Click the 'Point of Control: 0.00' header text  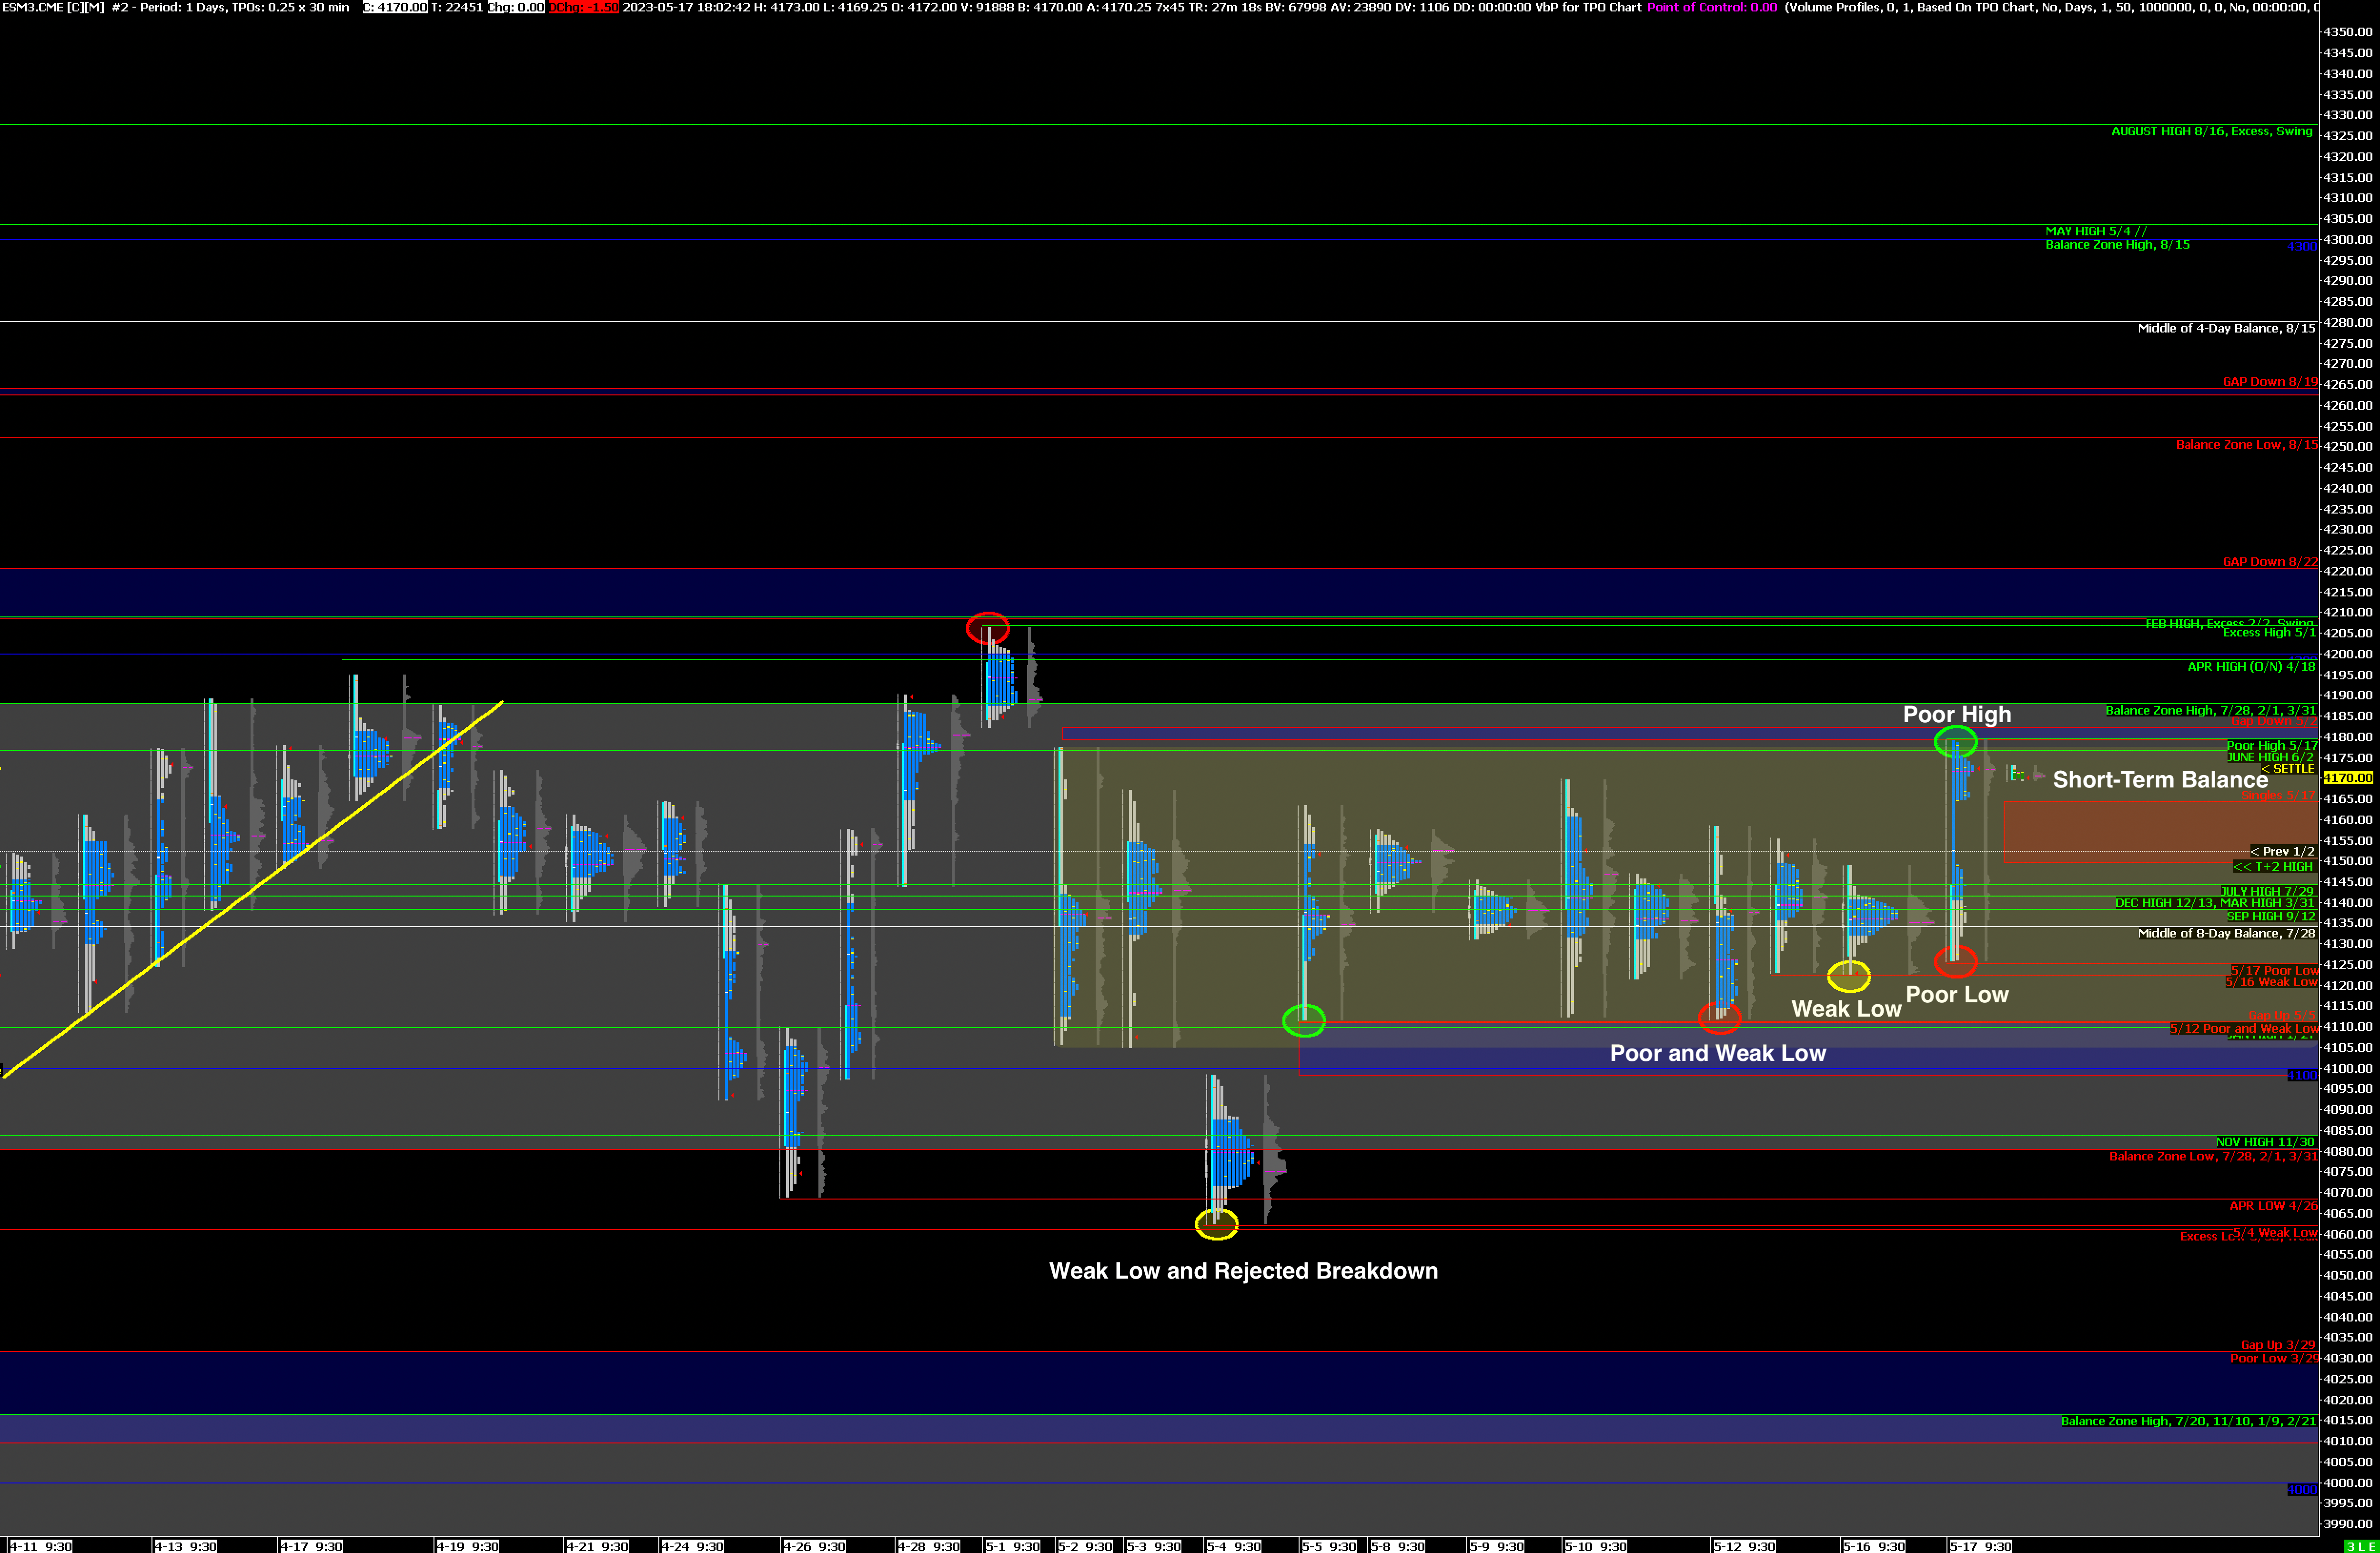point(1712,7)
